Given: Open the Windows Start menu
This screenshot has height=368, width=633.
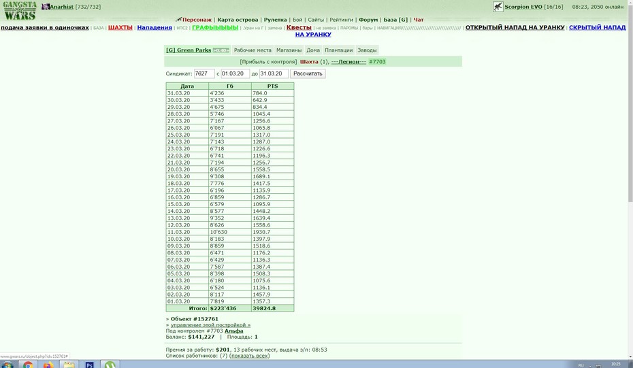Looking at the screenshot, I should (x=7, y=365).
